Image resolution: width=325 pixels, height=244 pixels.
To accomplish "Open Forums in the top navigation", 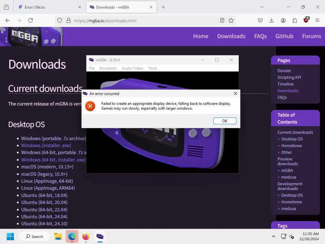I will [312, 36].
